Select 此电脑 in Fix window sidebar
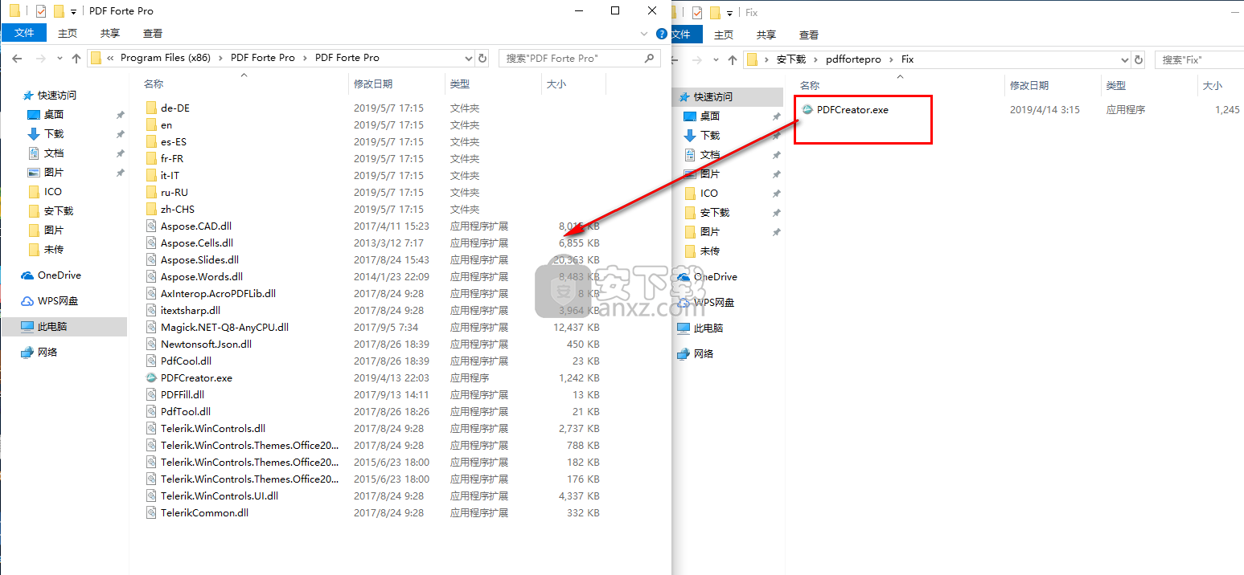This screenshot has height=575, width=1244. [708, 328]
